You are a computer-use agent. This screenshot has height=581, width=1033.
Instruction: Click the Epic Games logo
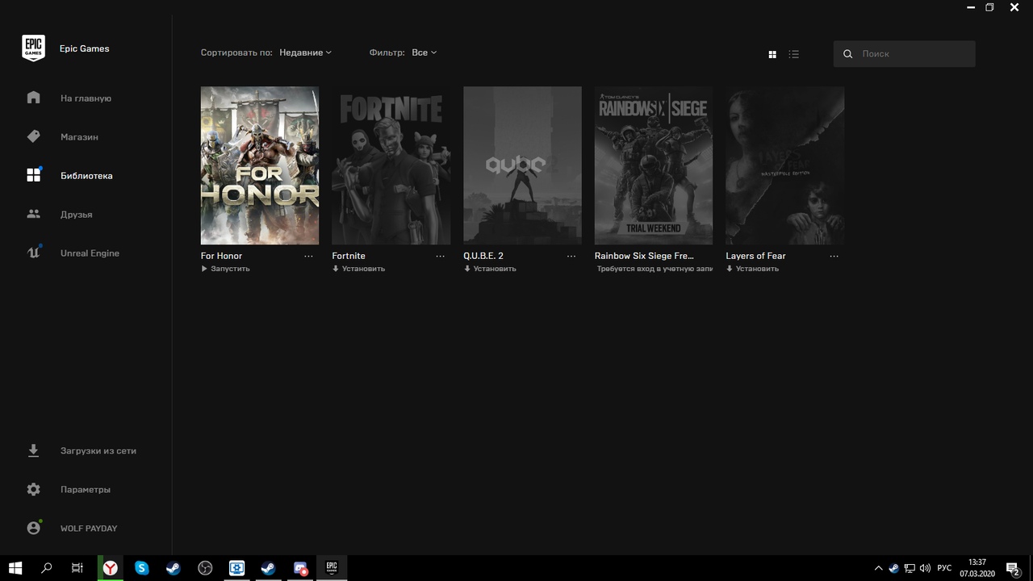coord(33,48)
